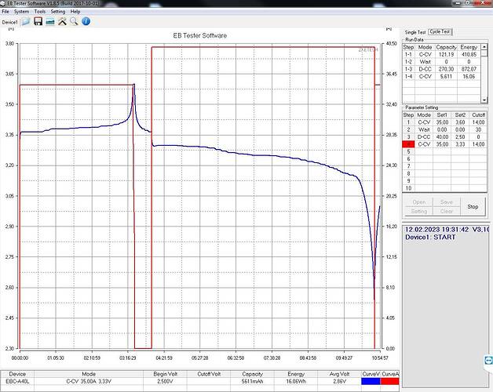
Task: Select Run Data row 1-2 Wait
Action: [x=441, y=62]
